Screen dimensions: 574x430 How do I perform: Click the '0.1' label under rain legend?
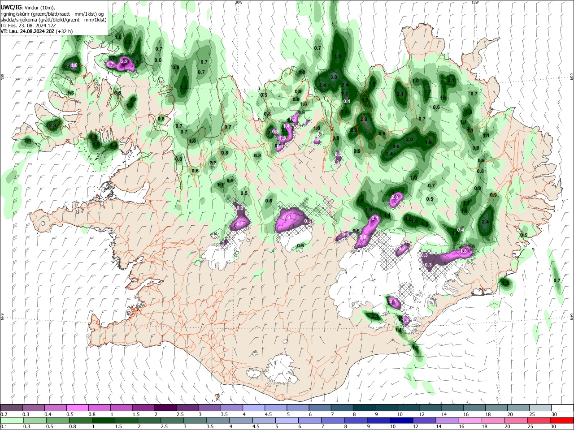click(4, 426)
